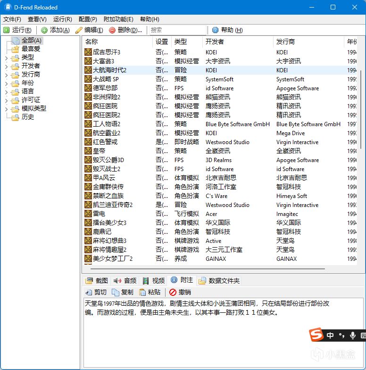Click the vertical scrollbar of game list
The image size is (366, 370).
pos(361,109)
